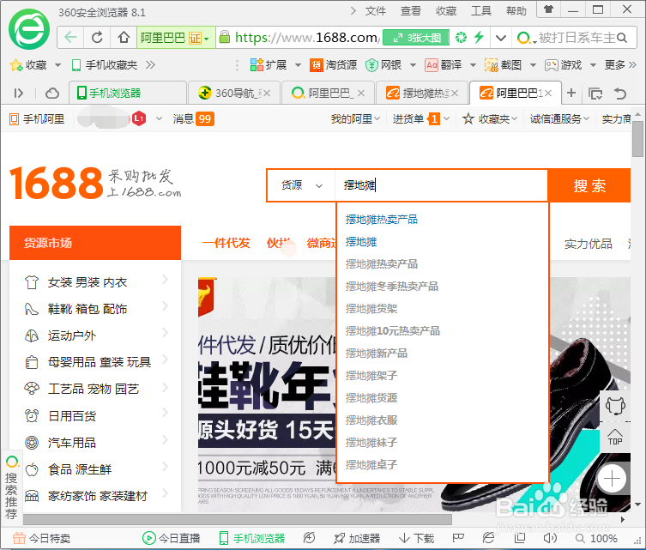Screen dimensions: 646x550
Task: Click the orange 搜索 button
Action: click(x=589, y=185)
